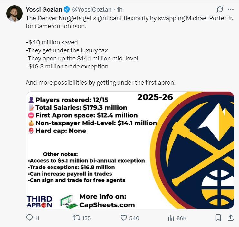Click the blue verified checkmark badge
Image resolution: width=239 pixels, height=227 pixels.
66,9
